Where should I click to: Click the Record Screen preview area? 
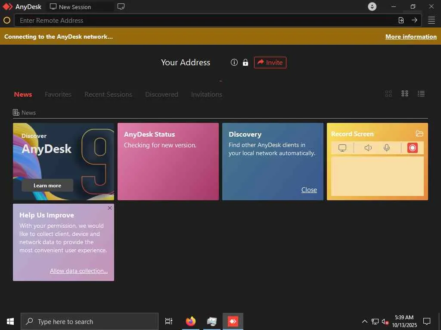point(377,176)
